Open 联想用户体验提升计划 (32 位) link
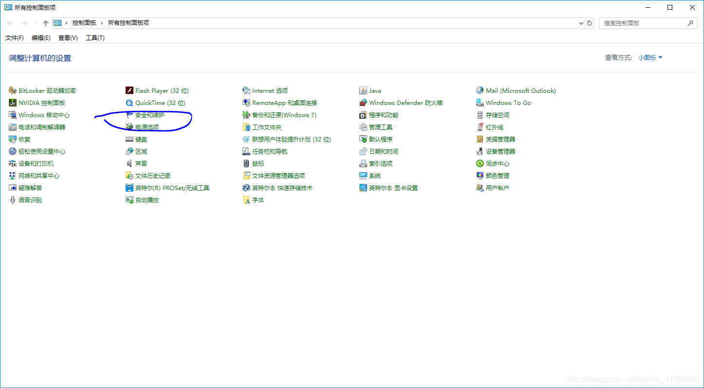 click(x=292, y=139)
